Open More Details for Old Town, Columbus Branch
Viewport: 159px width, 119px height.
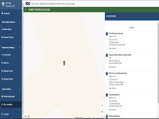(113, 88)
